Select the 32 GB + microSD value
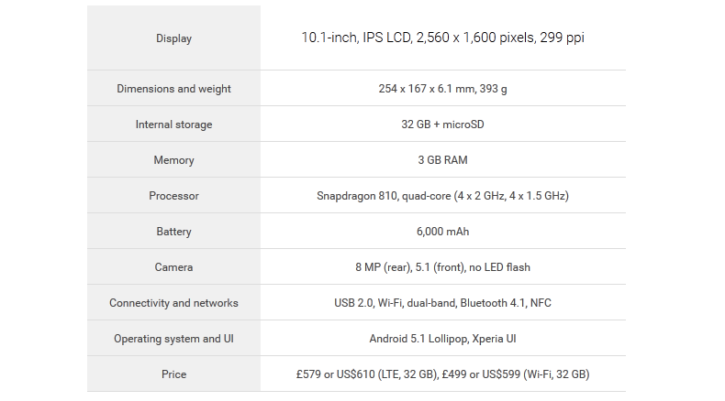The height and width of the screenshot is (401, 725). point(443,125)
